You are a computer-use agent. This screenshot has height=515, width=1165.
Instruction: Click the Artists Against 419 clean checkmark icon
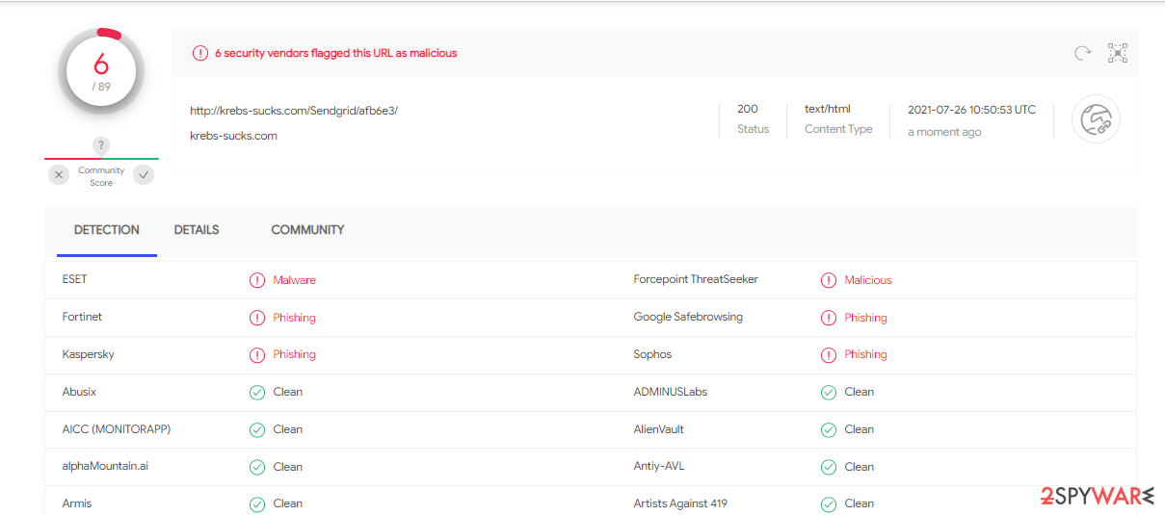coord(829,503)
